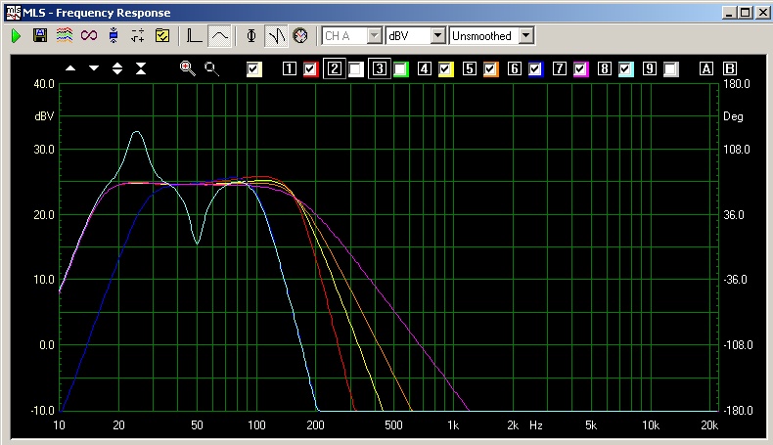The width and height of the screenshot is (773, 445).
Task: Toggle the red curve 1 checkbox
Action: click(x=311, y=68)
